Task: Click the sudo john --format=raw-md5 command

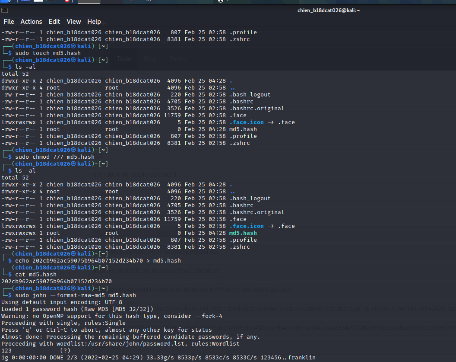Action: [x=75, y=295]
